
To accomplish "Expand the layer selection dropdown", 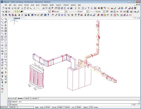I will pyautogui.click(x=49, y=12).
